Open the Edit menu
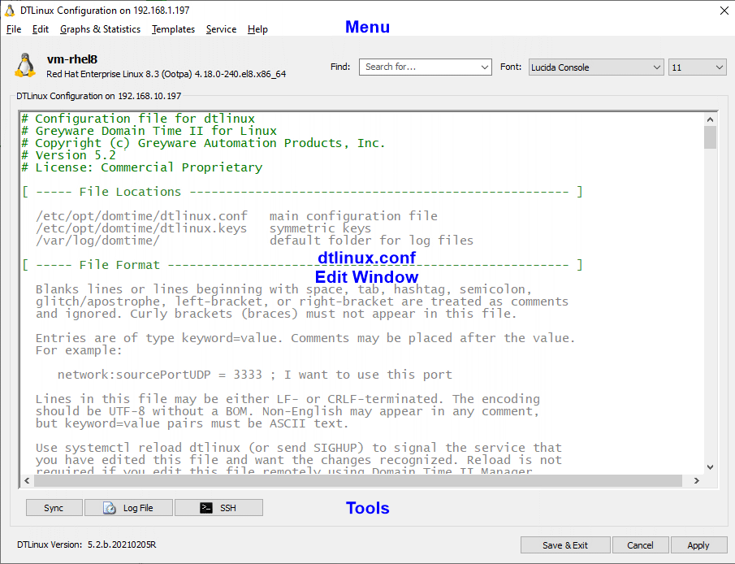The width and height of the screenshot is (735, 564). coord(40,29)
